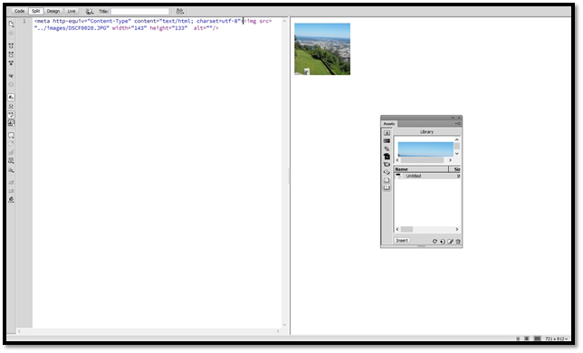
Task: Click the library list scroll right arrow
Action: (x=457, y=229)
